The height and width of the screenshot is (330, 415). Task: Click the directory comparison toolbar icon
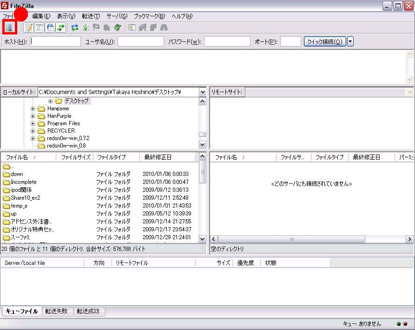(x=143, y=27)
